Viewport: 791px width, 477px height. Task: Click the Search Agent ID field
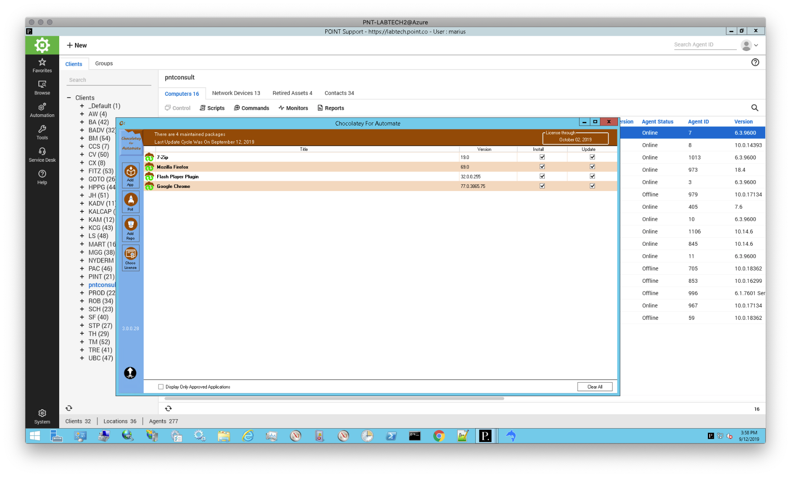pos(704,45)
